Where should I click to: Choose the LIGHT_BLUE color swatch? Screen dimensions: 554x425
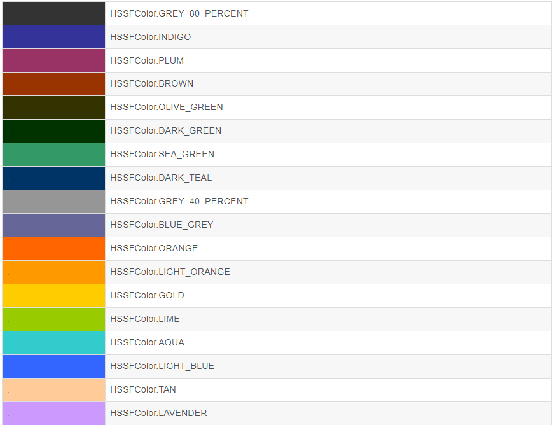[x=53, y=366]
